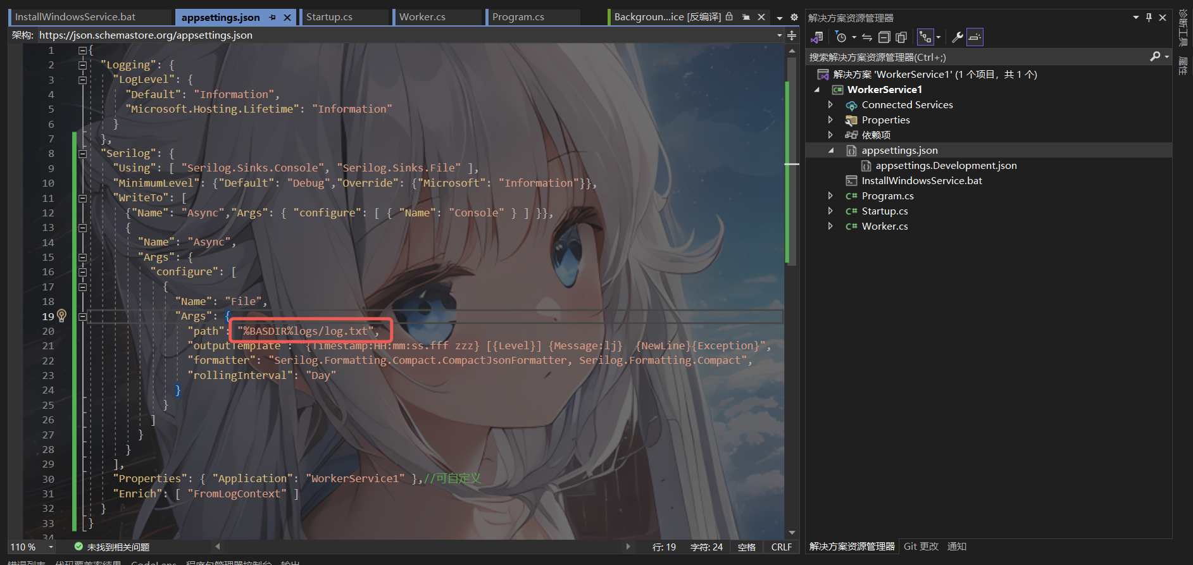The width and height of the screenshot is (1193, 565).
Task: Collapse the configure array on line 16
Action: click(x=82, y=272)
